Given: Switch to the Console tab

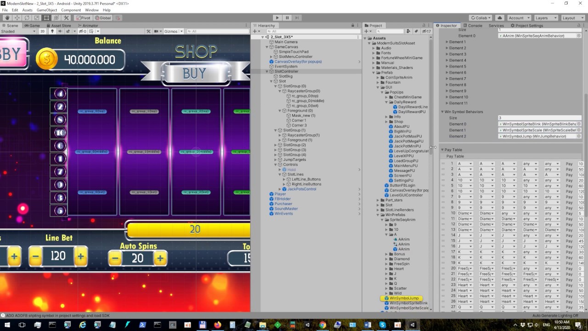Looking at the screenshot, I should pos(472,26).
